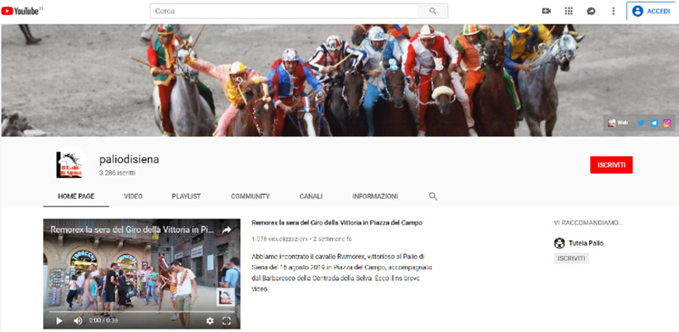The image size is (679, 332).
Task: Select the HOME PAGE tab
Action: pos(76,196)
